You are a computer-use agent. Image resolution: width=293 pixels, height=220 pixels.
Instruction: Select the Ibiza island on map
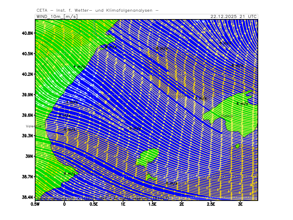pos(148,157)
